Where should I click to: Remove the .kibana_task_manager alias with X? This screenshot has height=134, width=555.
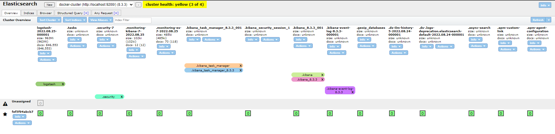point(240,66)
